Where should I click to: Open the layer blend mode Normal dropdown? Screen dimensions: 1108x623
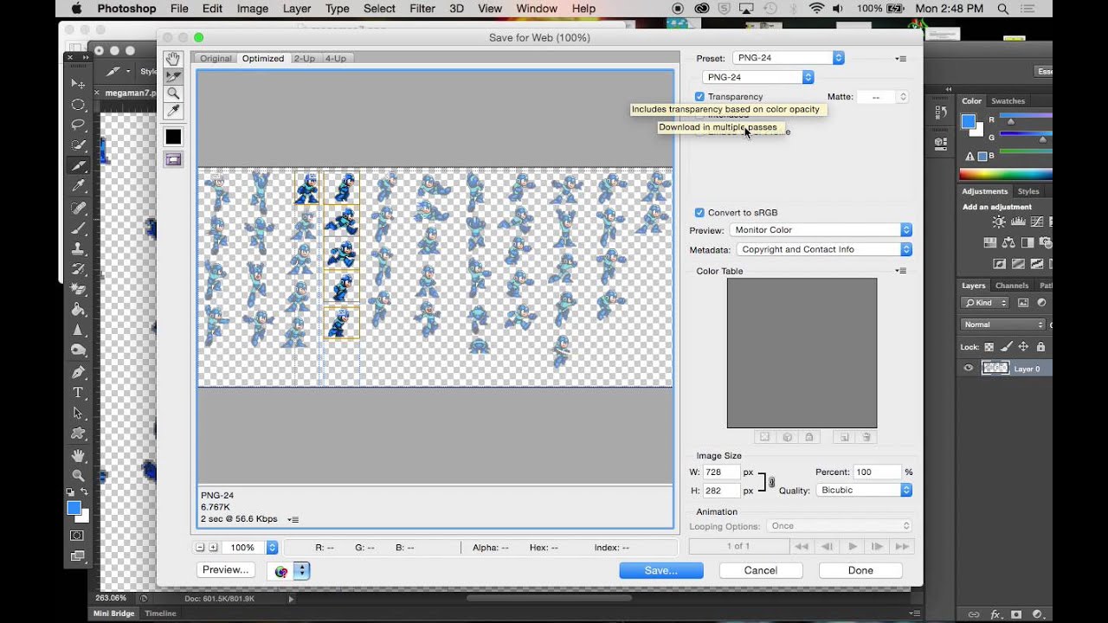(x=1003, y=324)
